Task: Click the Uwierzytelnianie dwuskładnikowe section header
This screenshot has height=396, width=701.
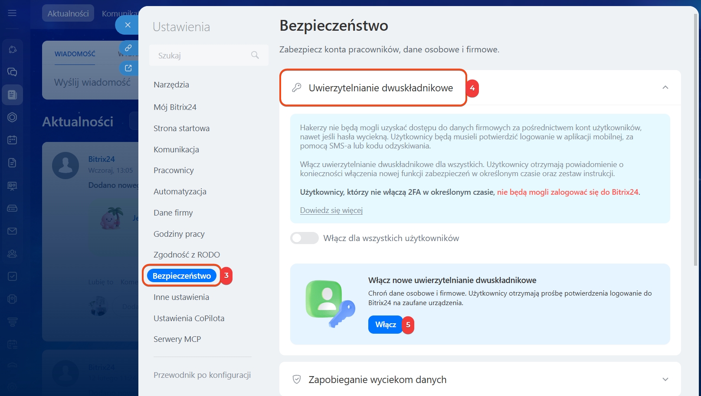Action: click(x=380, y=88)
